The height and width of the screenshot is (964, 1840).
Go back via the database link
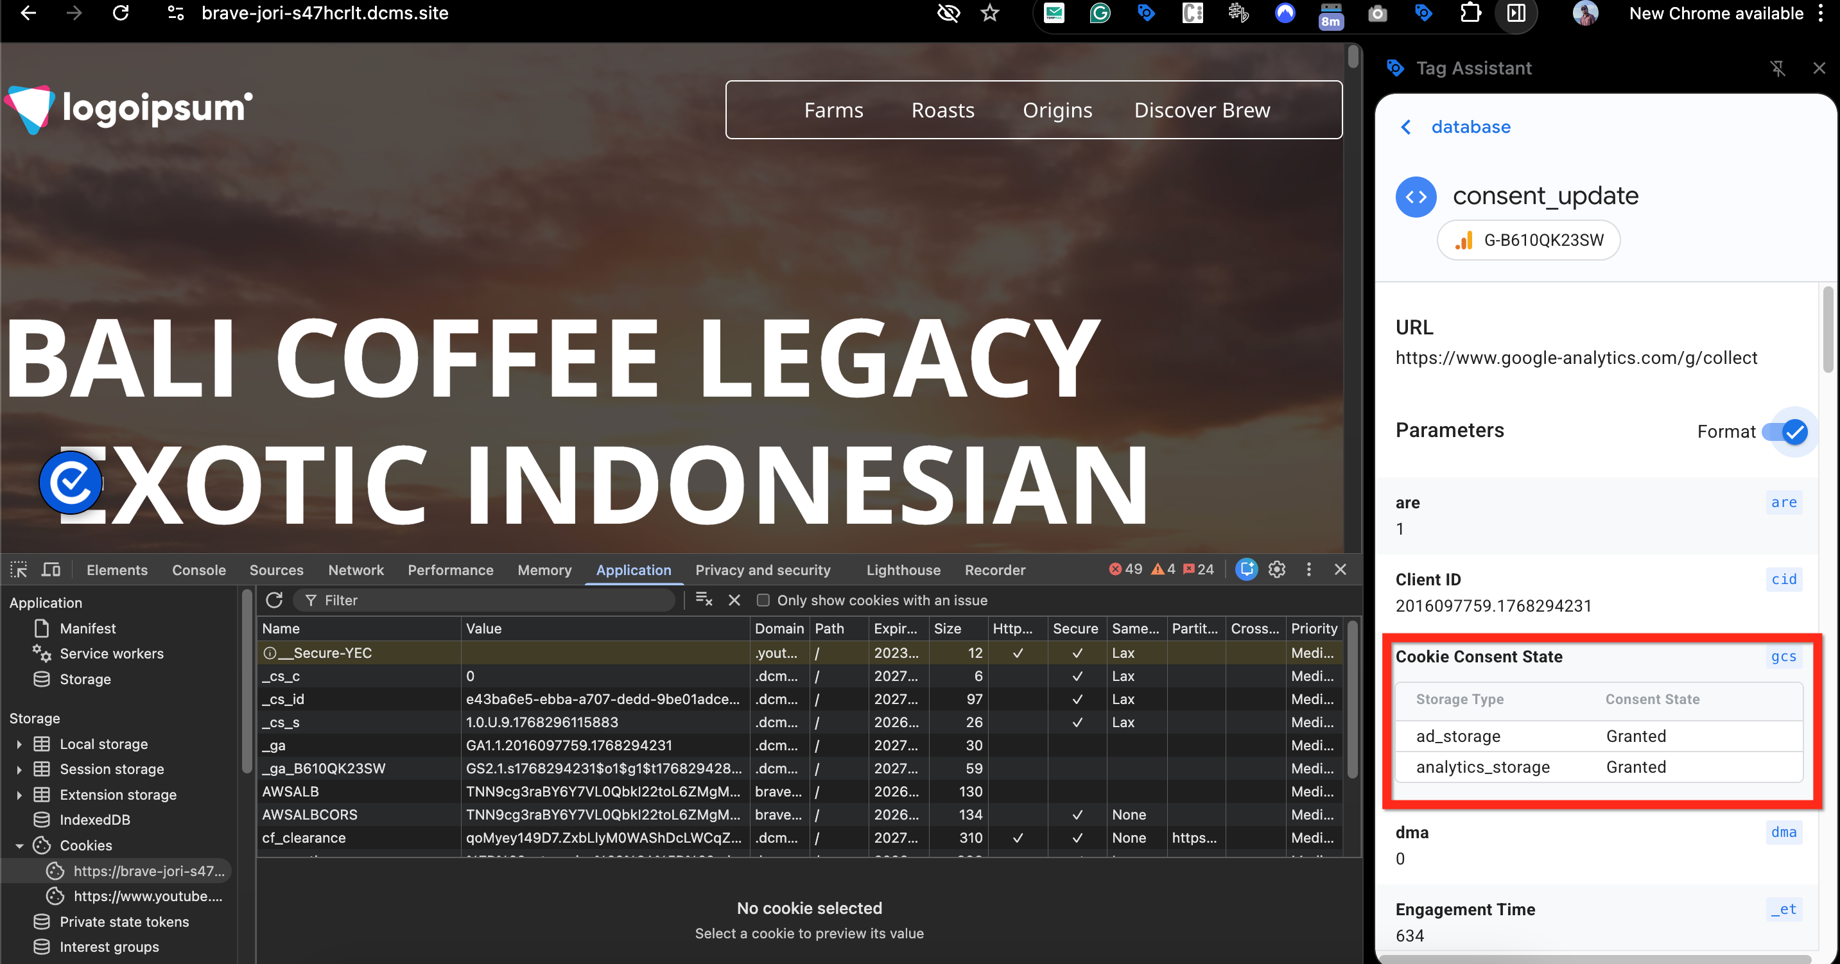1471,126
